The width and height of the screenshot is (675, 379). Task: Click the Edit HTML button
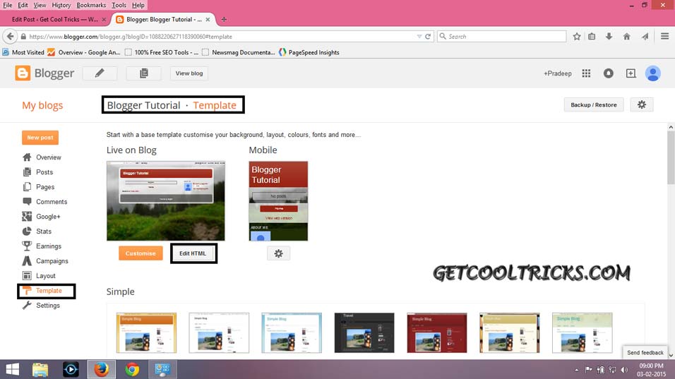tap(193, 253)
